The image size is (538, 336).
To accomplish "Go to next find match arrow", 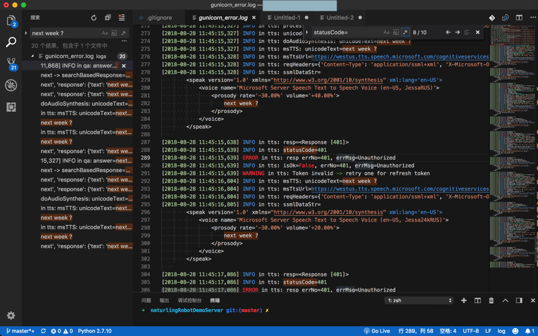I will pos(457,32).
